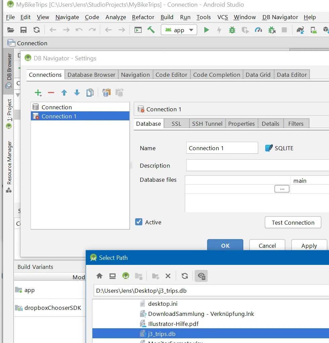Click the Apply Changes lightning icon
The height and width of the screenshot is (343, 329).
[219, 30]
